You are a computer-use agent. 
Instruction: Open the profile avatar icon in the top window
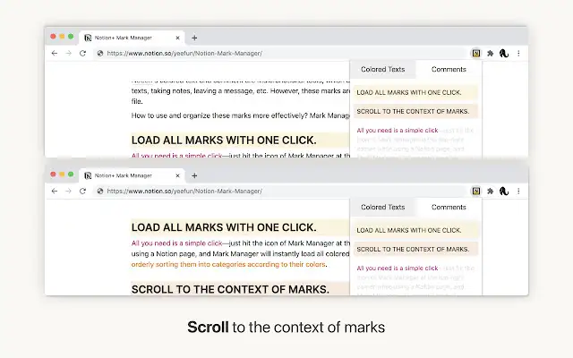(504, 54)
